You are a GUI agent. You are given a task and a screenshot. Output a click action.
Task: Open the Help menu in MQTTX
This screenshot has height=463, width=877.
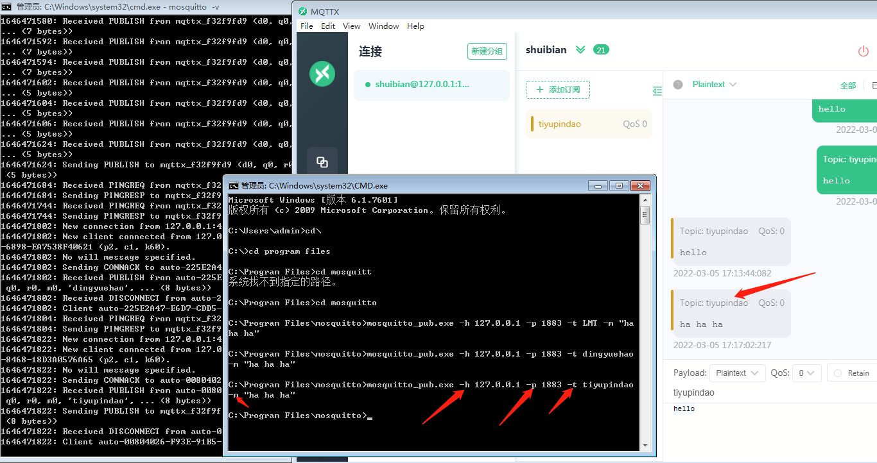coord(415,26)
